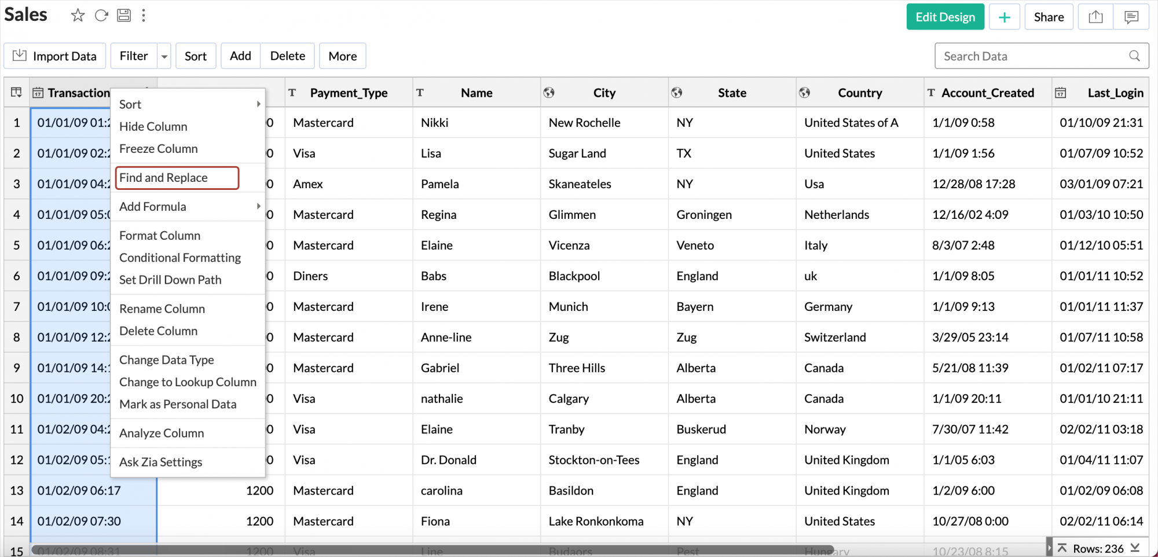This screenshot has height=557, width=1158.
Task: Choose Conditional Formatting in the column menu
Action: pyautogui.click(x=179, y=258)
